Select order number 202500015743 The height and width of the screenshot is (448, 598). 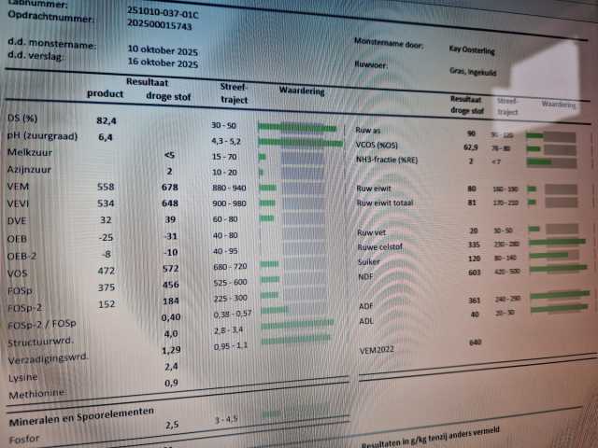pos(160,24)
